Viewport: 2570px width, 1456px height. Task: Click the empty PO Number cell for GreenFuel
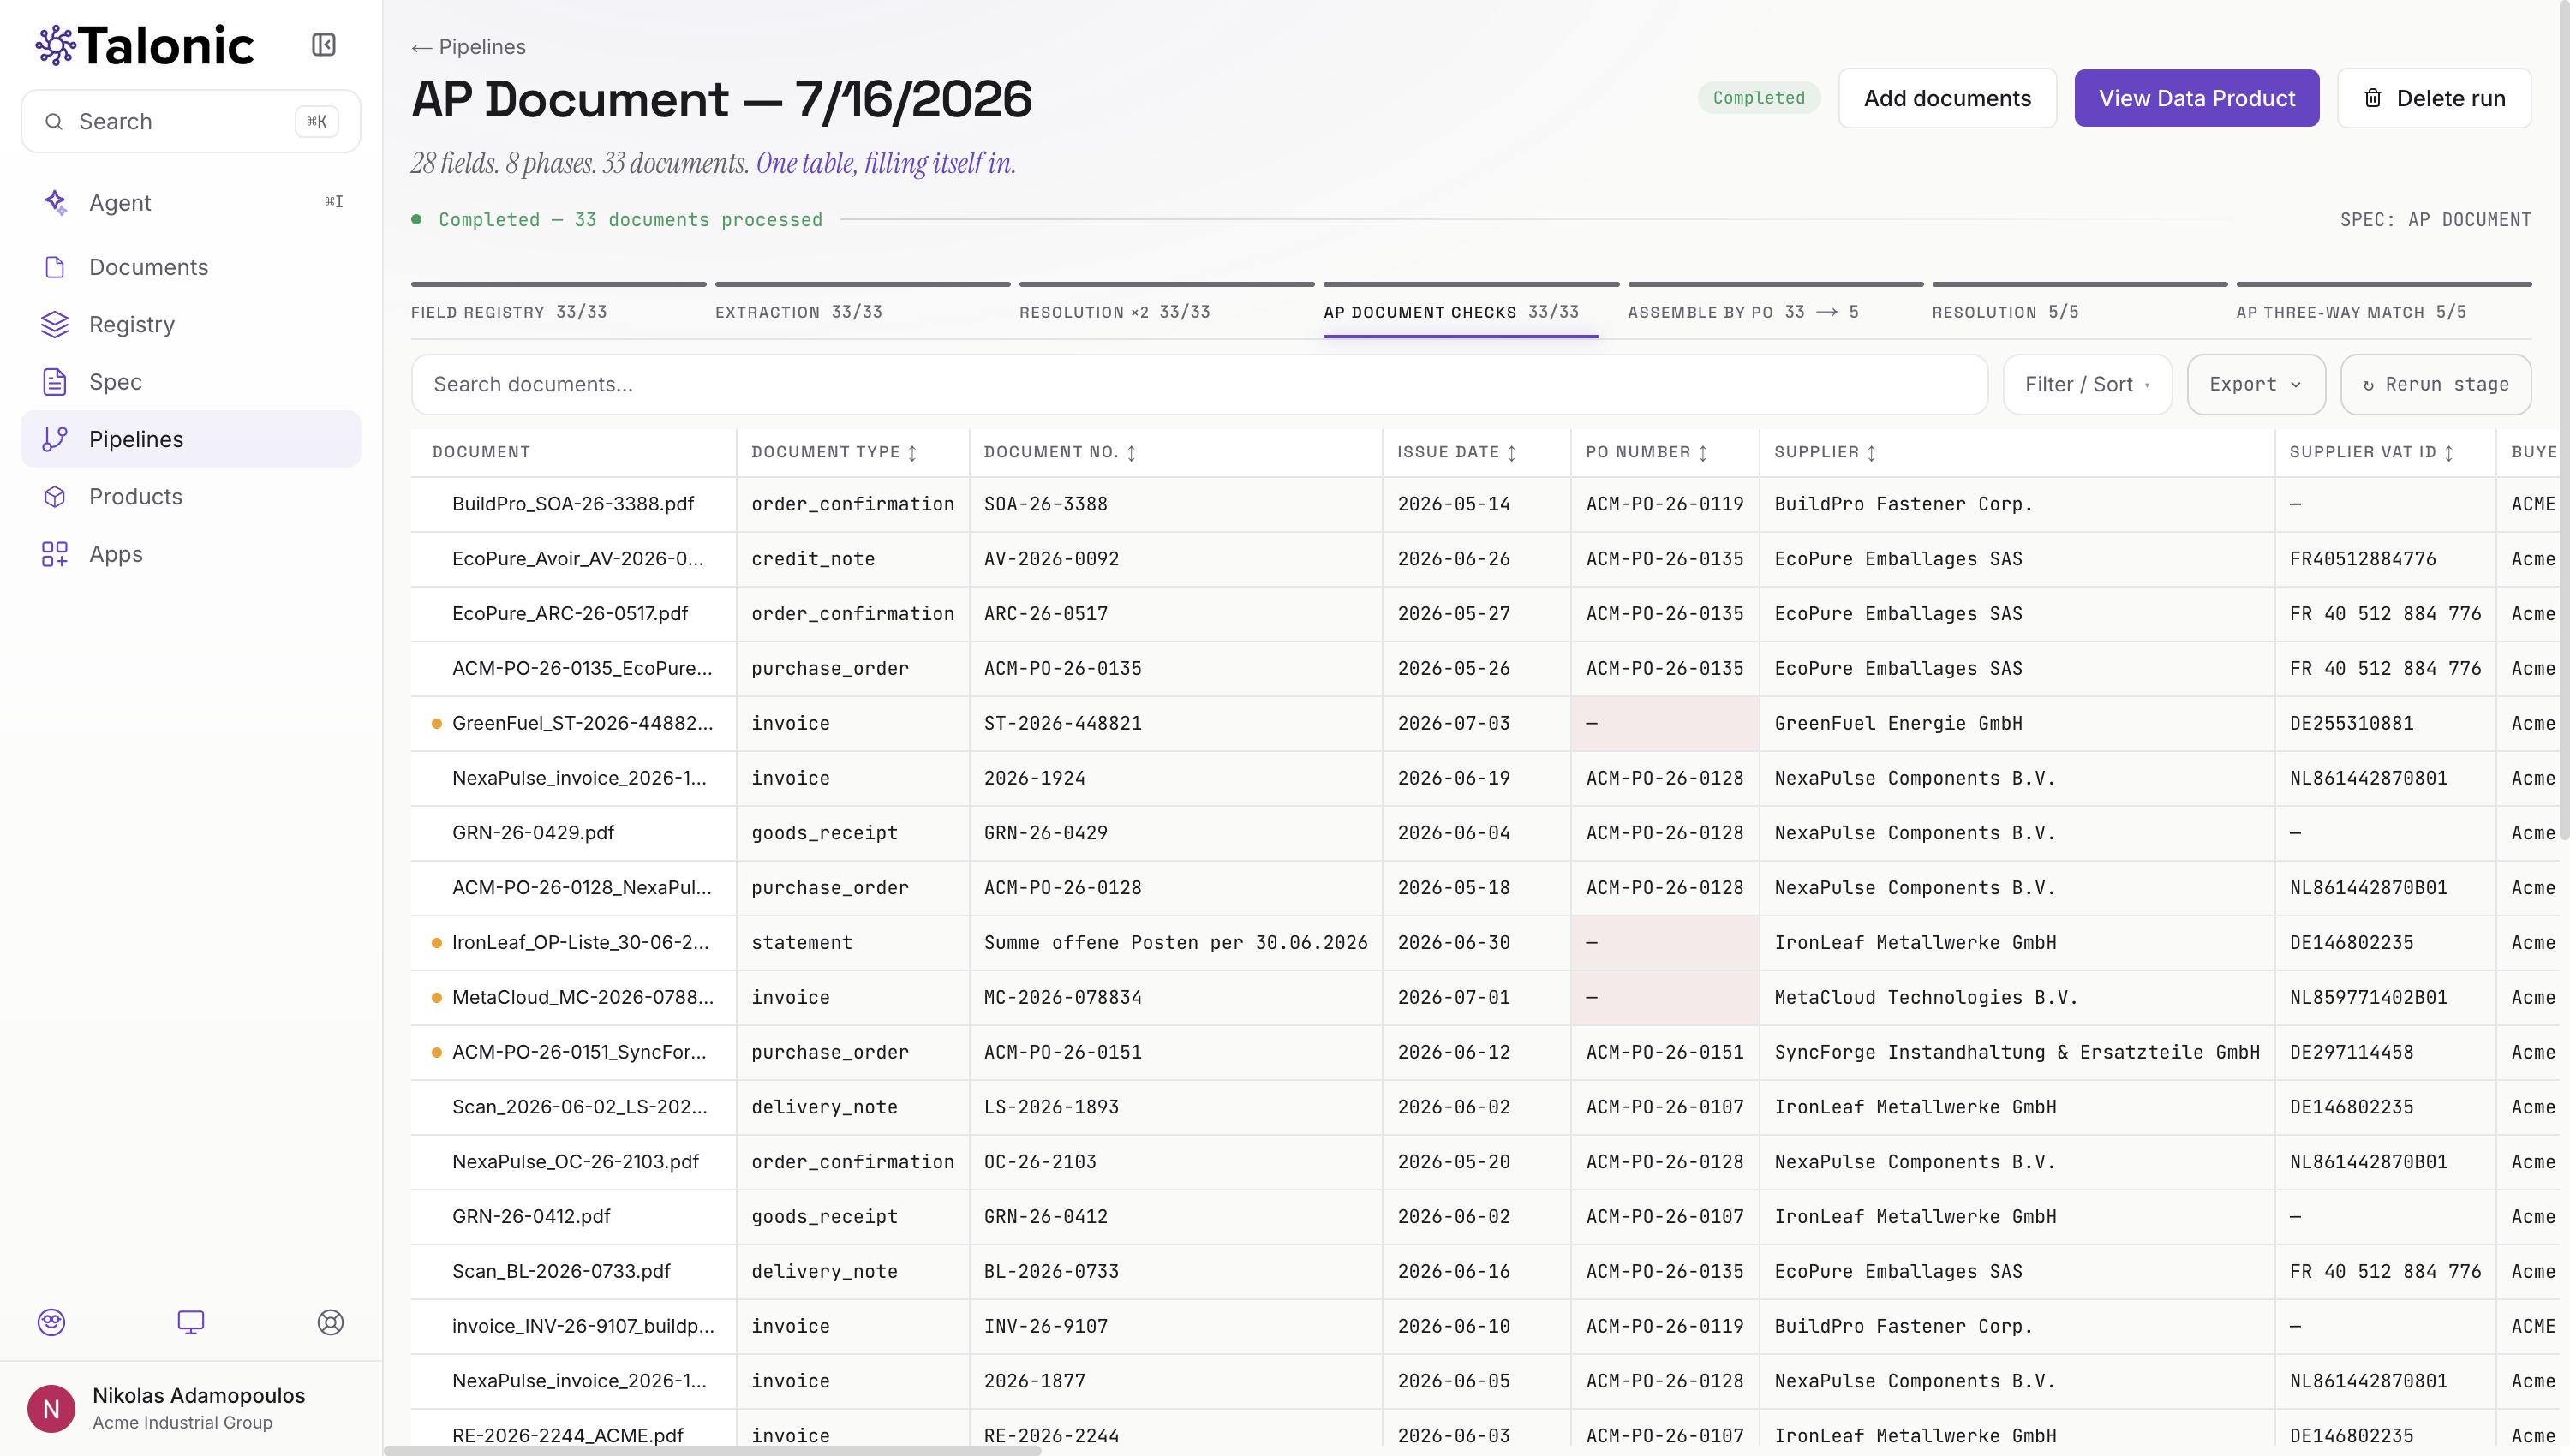(x=1665, y=724)
